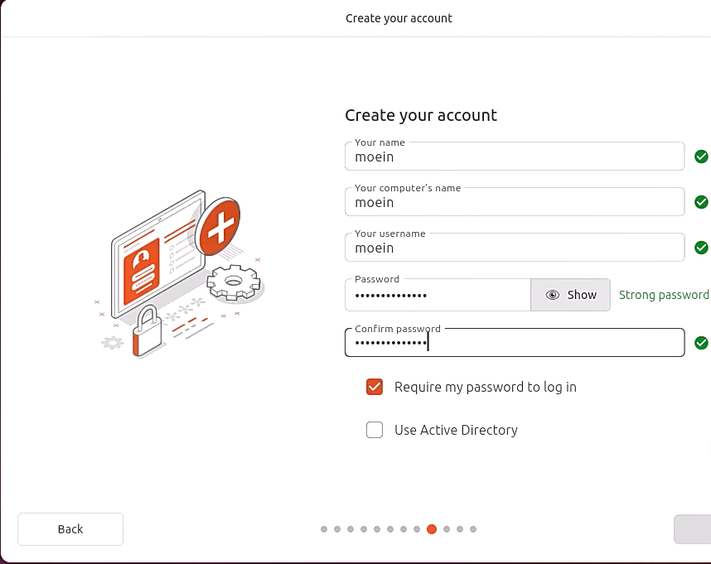Click the last progress dot at the bottom
Screen dimensions: 711x564
(x=473, y=528)
